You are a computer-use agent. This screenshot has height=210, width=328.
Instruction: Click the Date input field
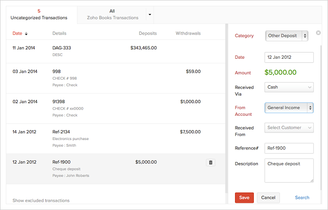[289, 57]
